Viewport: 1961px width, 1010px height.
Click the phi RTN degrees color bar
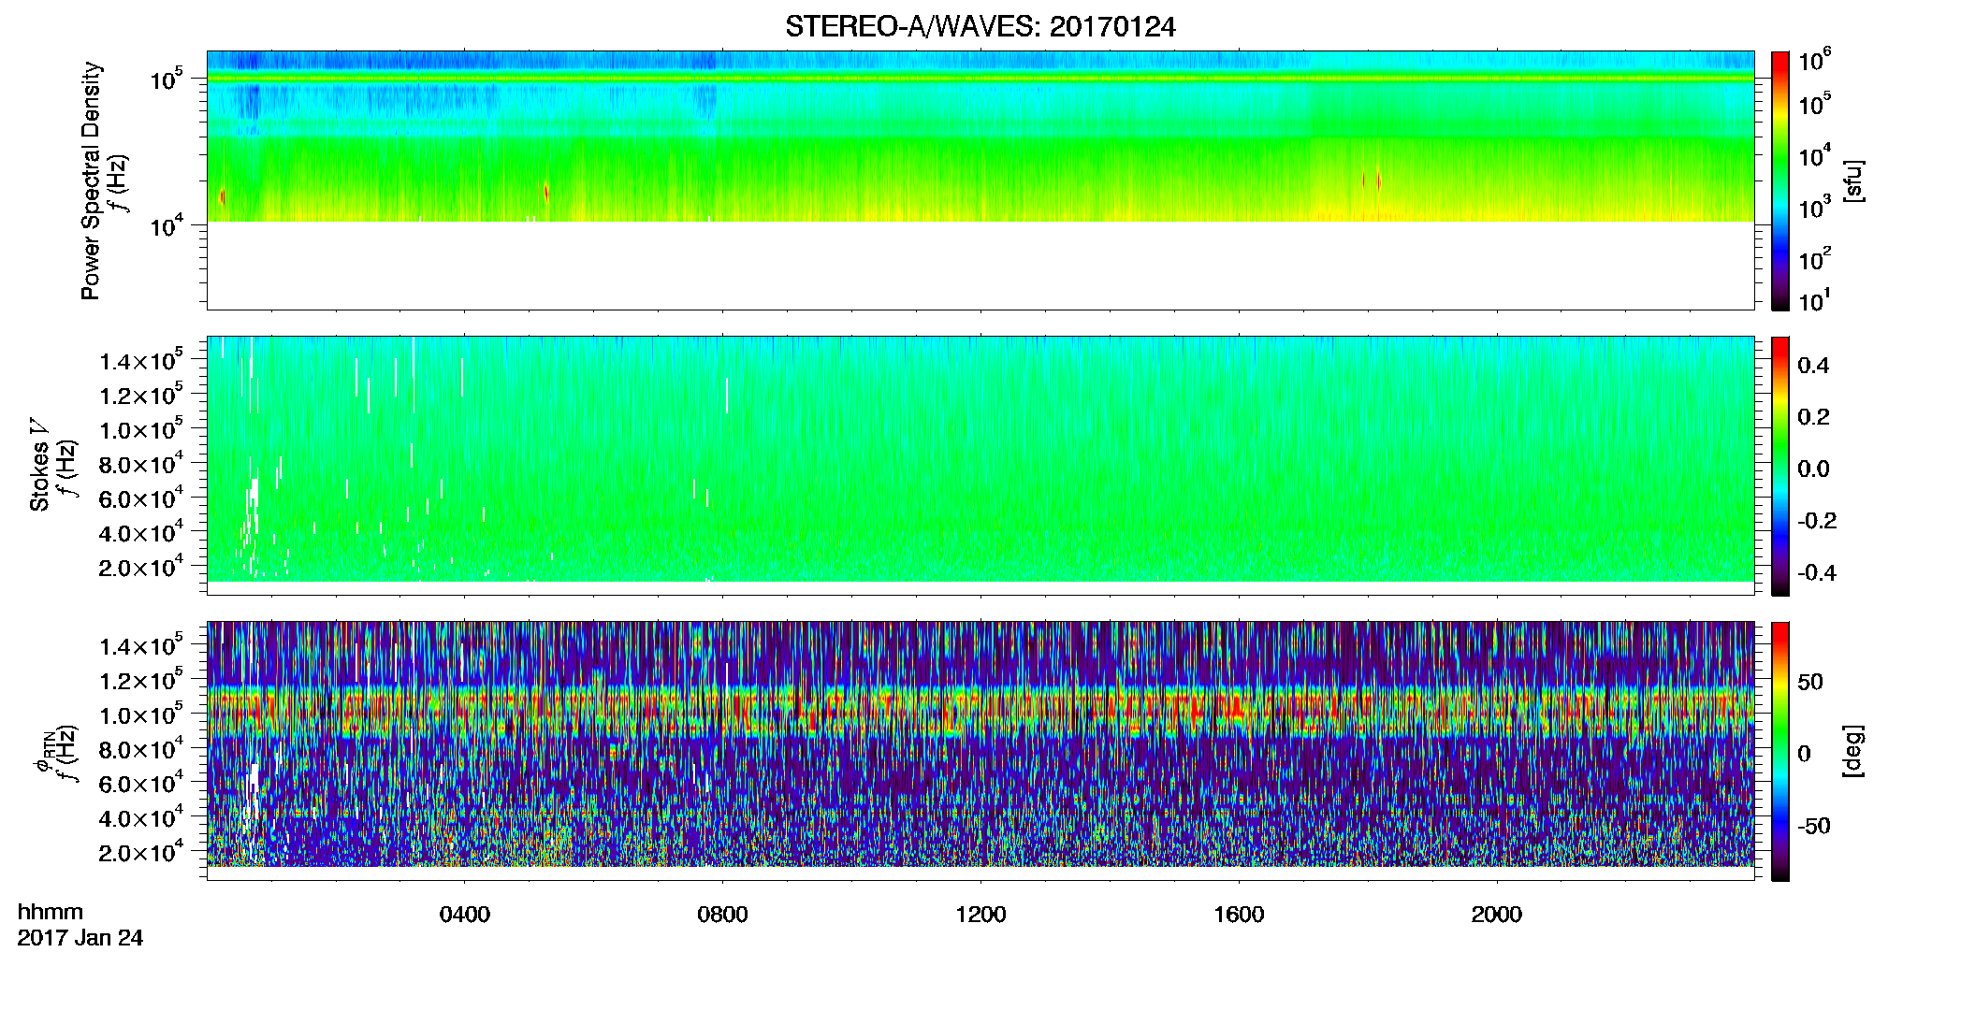pyautogui.click(x=1780, y=751)
